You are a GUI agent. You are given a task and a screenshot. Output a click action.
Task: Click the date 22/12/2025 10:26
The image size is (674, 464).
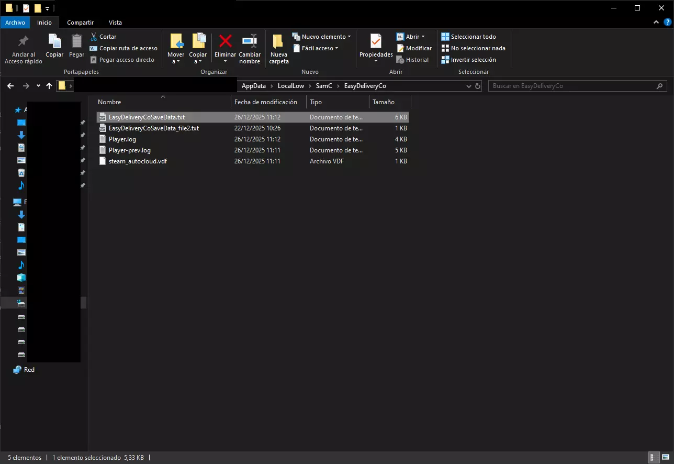(257, 128)
